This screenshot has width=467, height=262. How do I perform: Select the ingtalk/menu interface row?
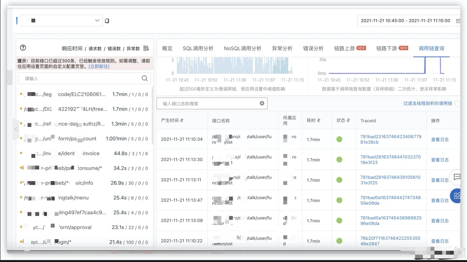(84, 198)
